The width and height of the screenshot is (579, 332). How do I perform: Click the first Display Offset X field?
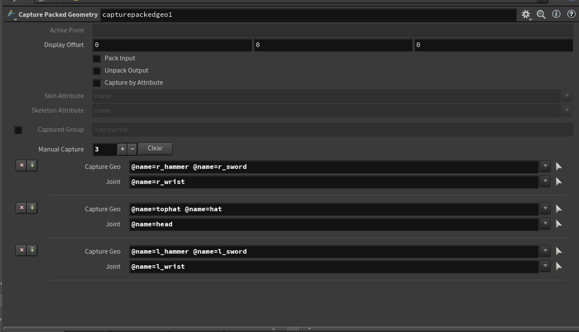tap(172, 45)
